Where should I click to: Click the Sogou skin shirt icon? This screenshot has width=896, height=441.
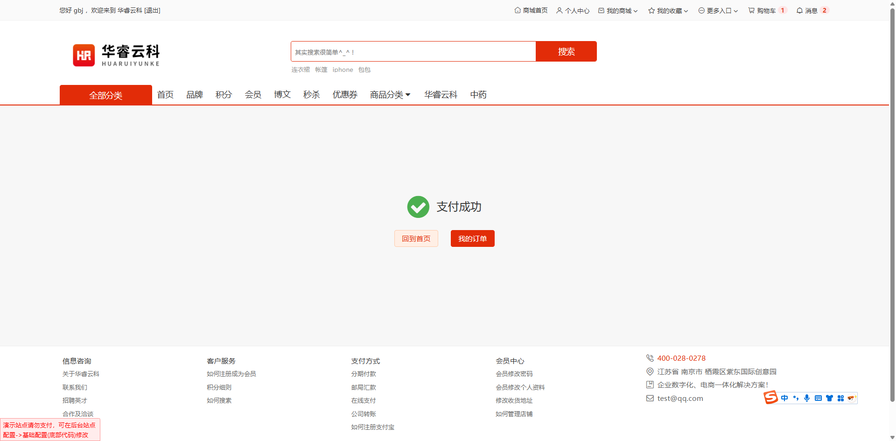point(829,398)
